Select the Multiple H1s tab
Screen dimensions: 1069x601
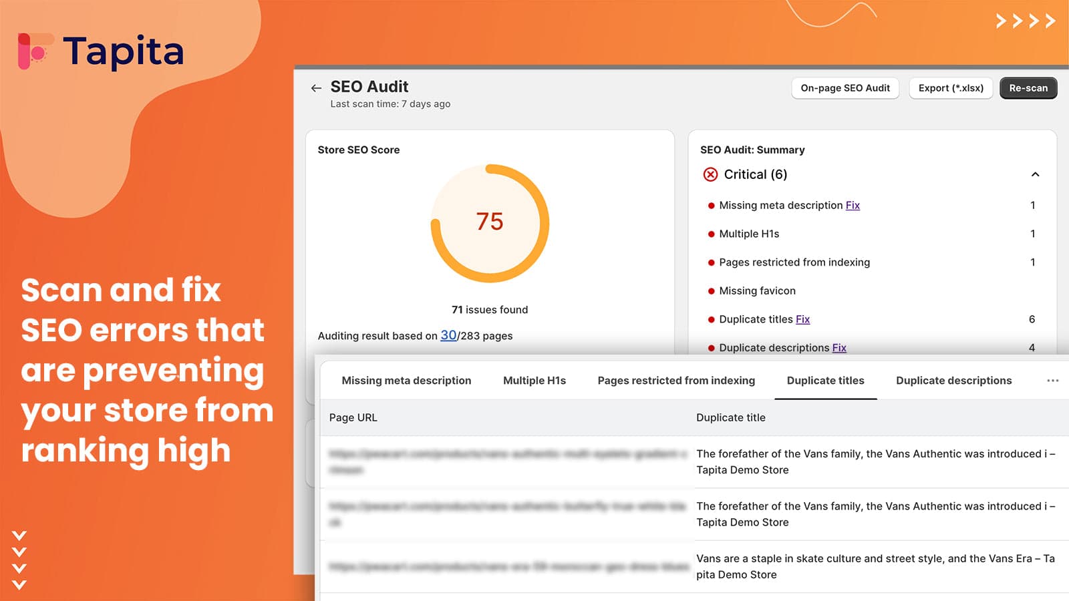(x=534, y=381)
